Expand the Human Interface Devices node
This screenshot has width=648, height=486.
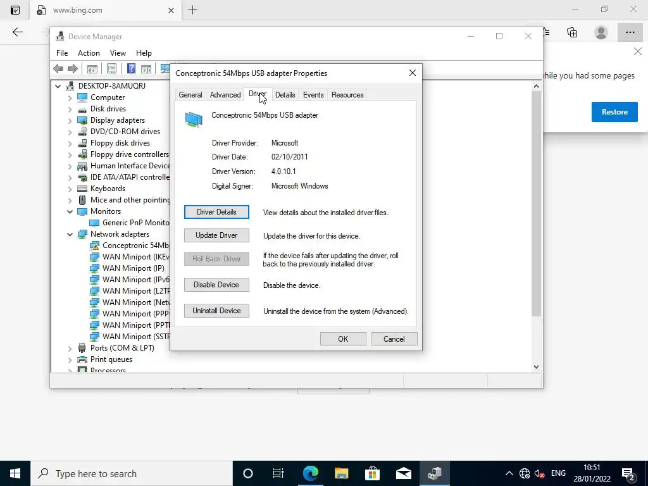click(x=70, y=166)
